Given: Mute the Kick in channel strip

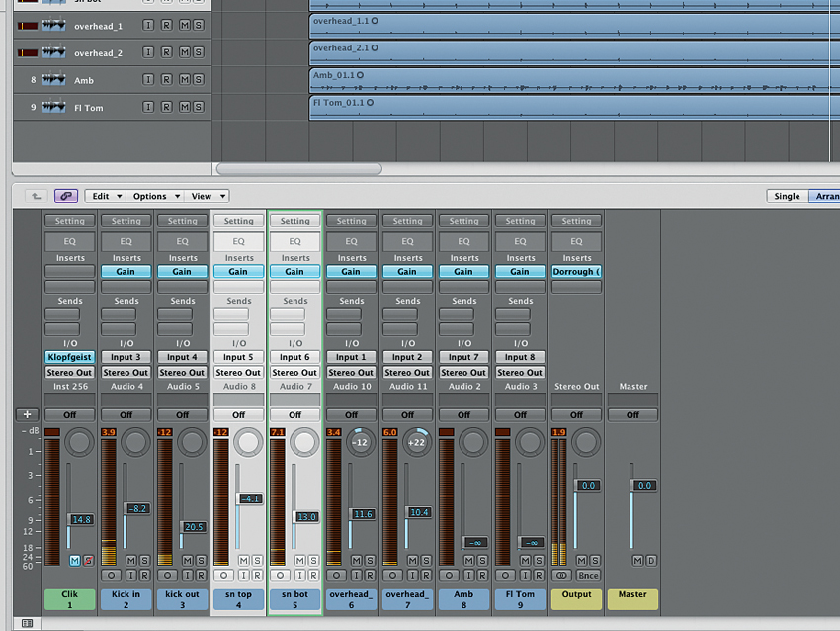Looking at the screenshot, I should coord(131,560).
